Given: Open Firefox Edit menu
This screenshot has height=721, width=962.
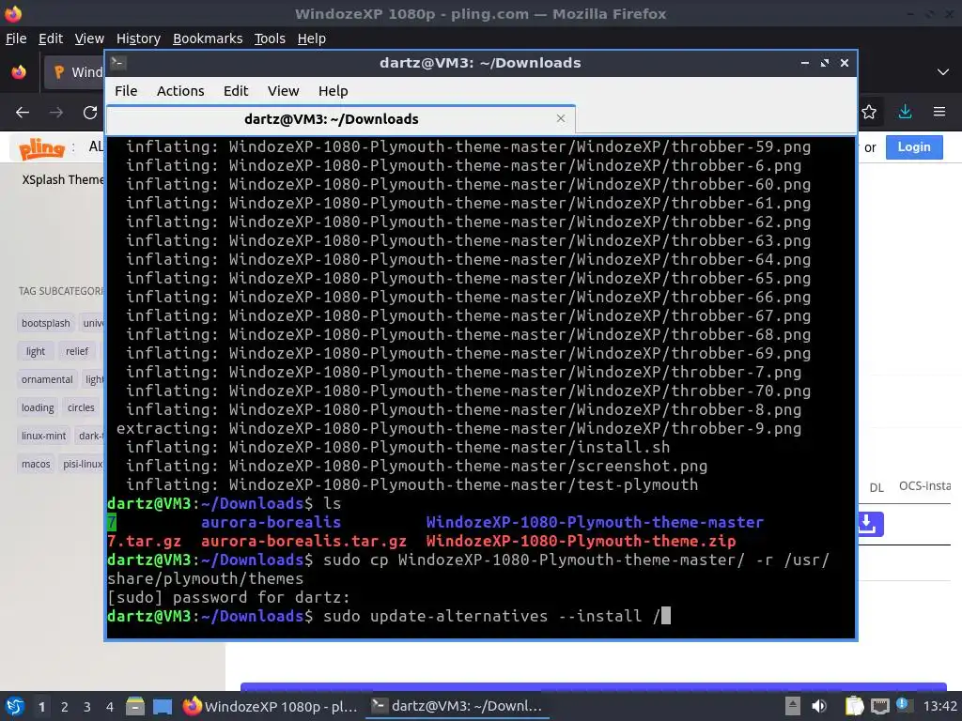Looking at the screenshot, I should pyautogui.click(x=51, y=38).
